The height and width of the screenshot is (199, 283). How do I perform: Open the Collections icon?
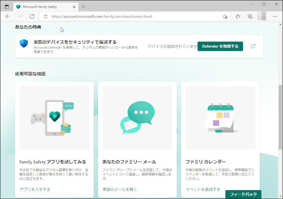(250, 16)
